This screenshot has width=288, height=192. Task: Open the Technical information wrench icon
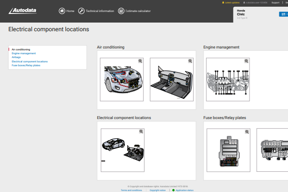(x=81, y=11)
